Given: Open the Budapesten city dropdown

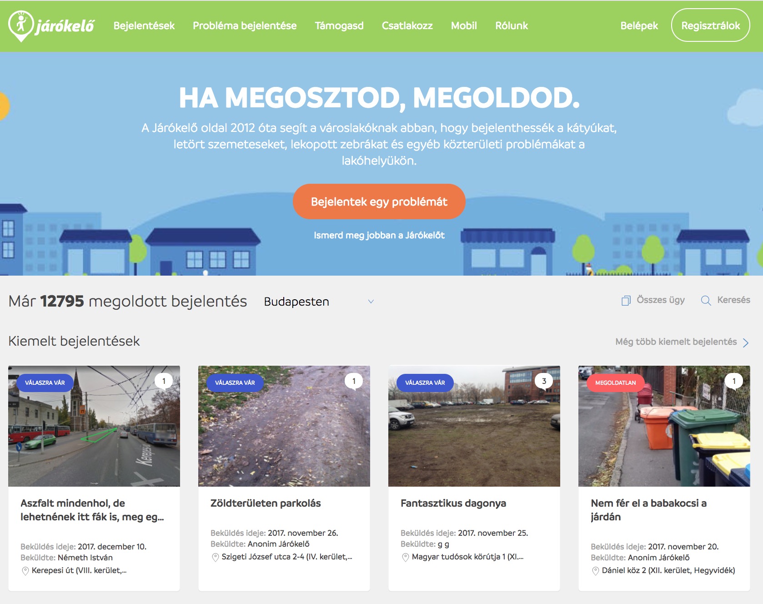Looking at the screenshot, I should pos(318,302).
